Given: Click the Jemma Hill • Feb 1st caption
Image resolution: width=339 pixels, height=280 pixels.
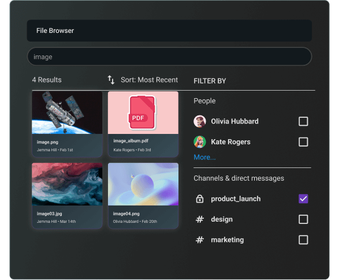Looking at the screenshot, I should [x=55, y=150].
